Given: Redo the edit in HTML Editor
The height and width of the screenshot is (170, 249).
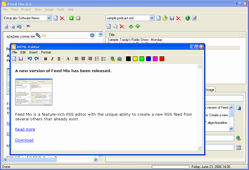Looking at the screenshot, I should click(x=36, y=59).
